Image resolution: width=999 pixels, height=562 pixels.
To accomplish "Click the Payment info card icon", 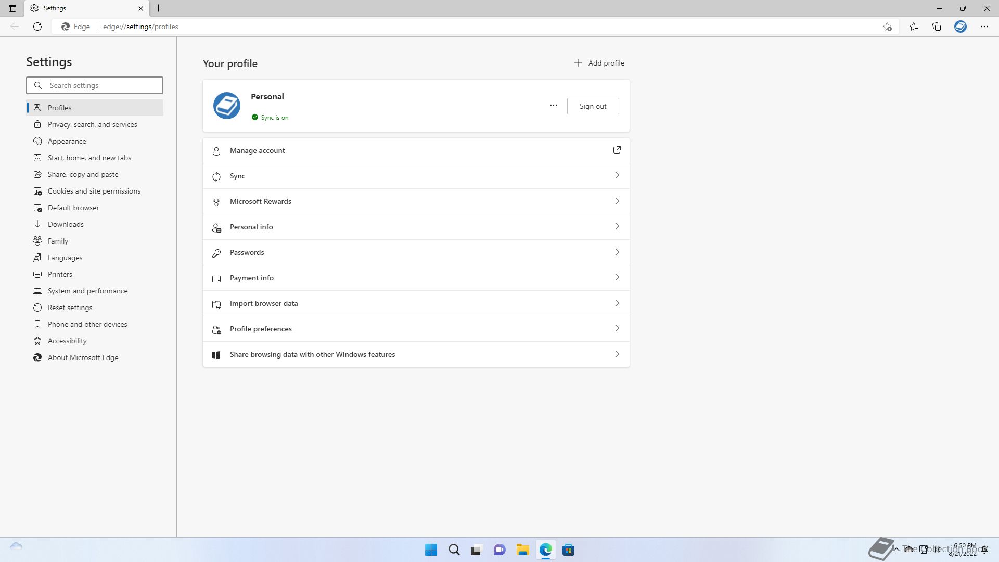I will click(216, 278).
